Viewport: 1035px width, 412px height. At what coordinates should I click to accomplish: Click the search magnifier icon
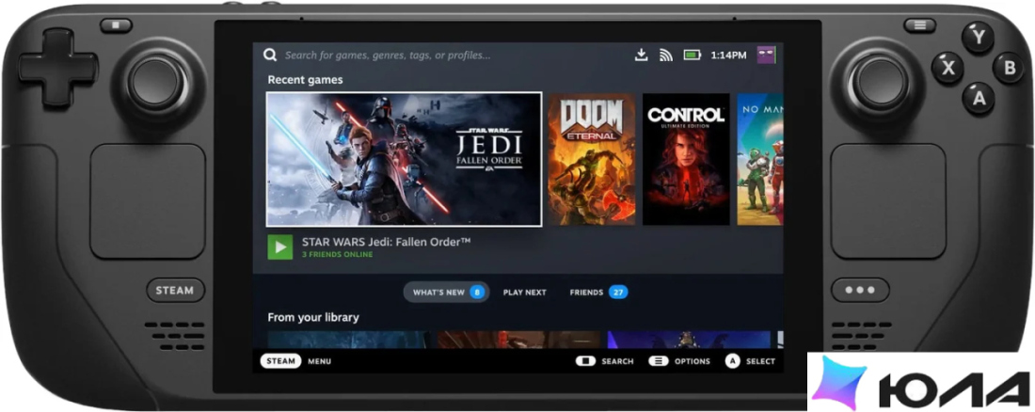pyautogui.click(x=269, y=55)
